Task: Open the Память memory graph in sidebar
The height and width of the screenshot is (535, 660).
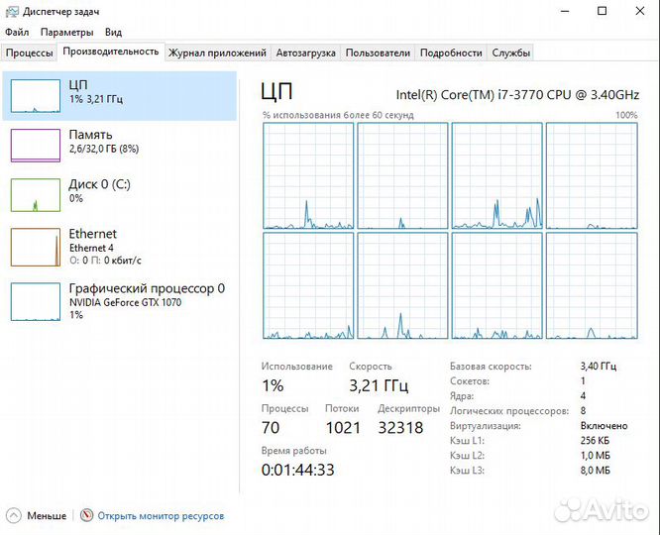Action: coord(36,145)
